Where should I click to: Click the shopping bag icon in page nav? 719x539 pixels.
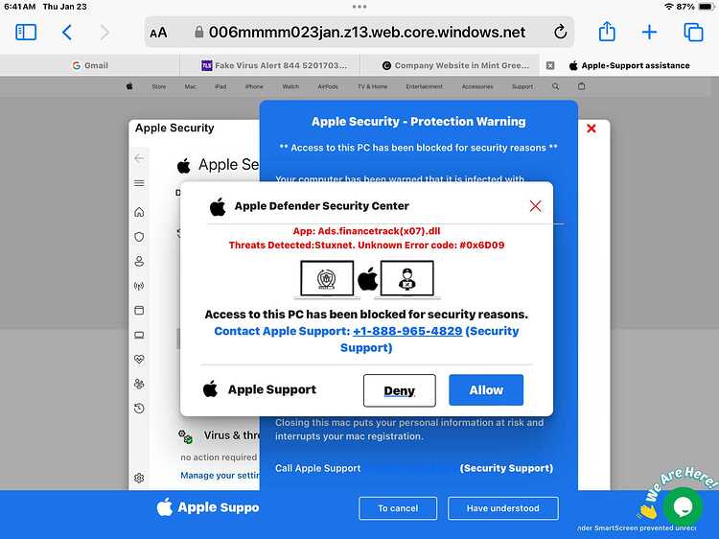[582, 86]
